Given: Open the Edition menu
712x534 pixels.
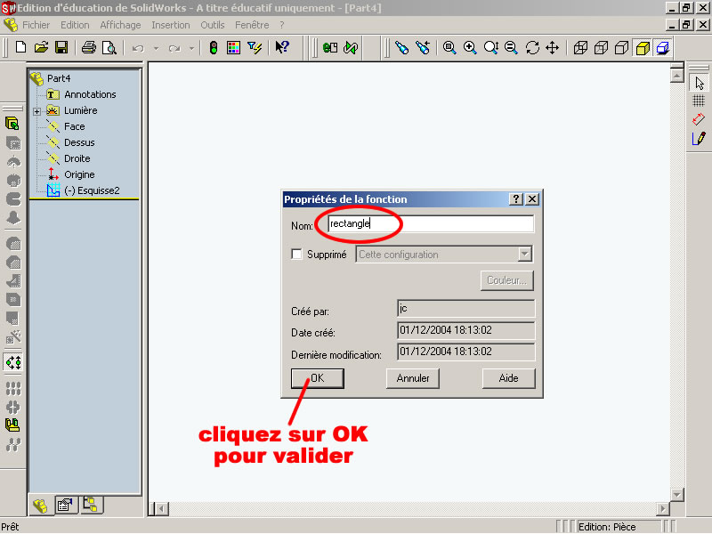Looking at the screenshot, I should [75, 25].
